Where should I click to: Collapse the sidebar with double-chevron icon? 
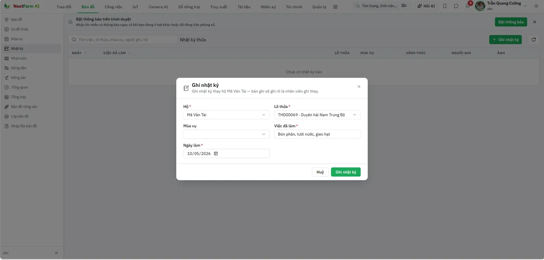click(x=56, y=253)
